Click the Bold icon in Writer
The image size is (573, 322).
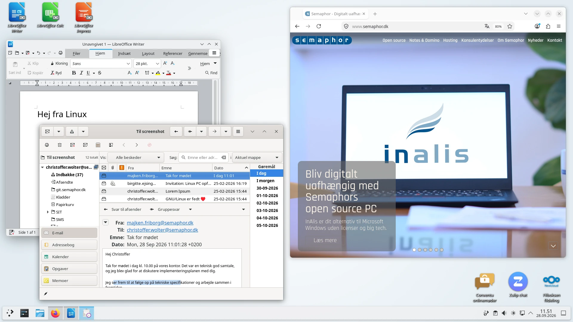(x=74, y=73)
